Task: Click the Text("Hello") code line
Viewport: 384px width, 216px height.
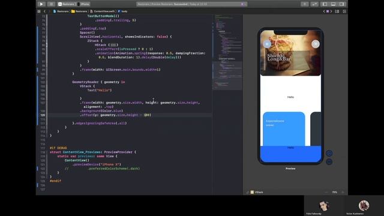Action: (x=100, y=91)
